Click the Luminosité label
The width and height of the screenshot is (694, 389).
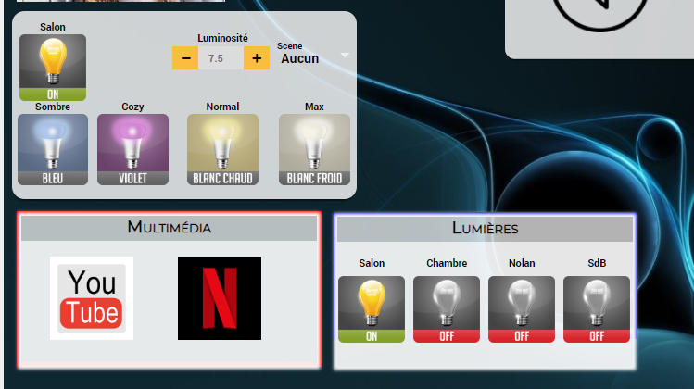(222, 39)
